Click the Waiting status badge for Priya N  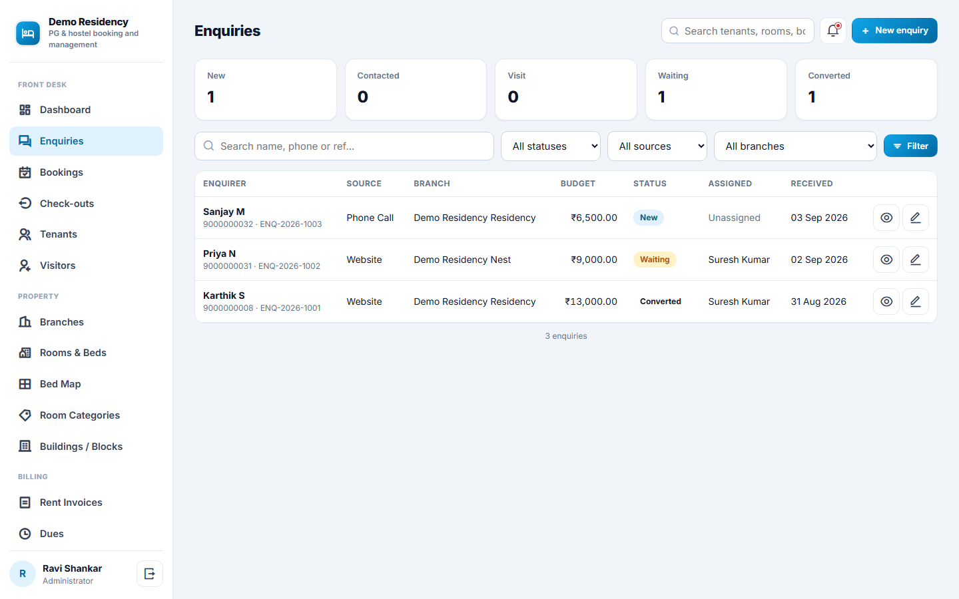[x=655, y=260]
